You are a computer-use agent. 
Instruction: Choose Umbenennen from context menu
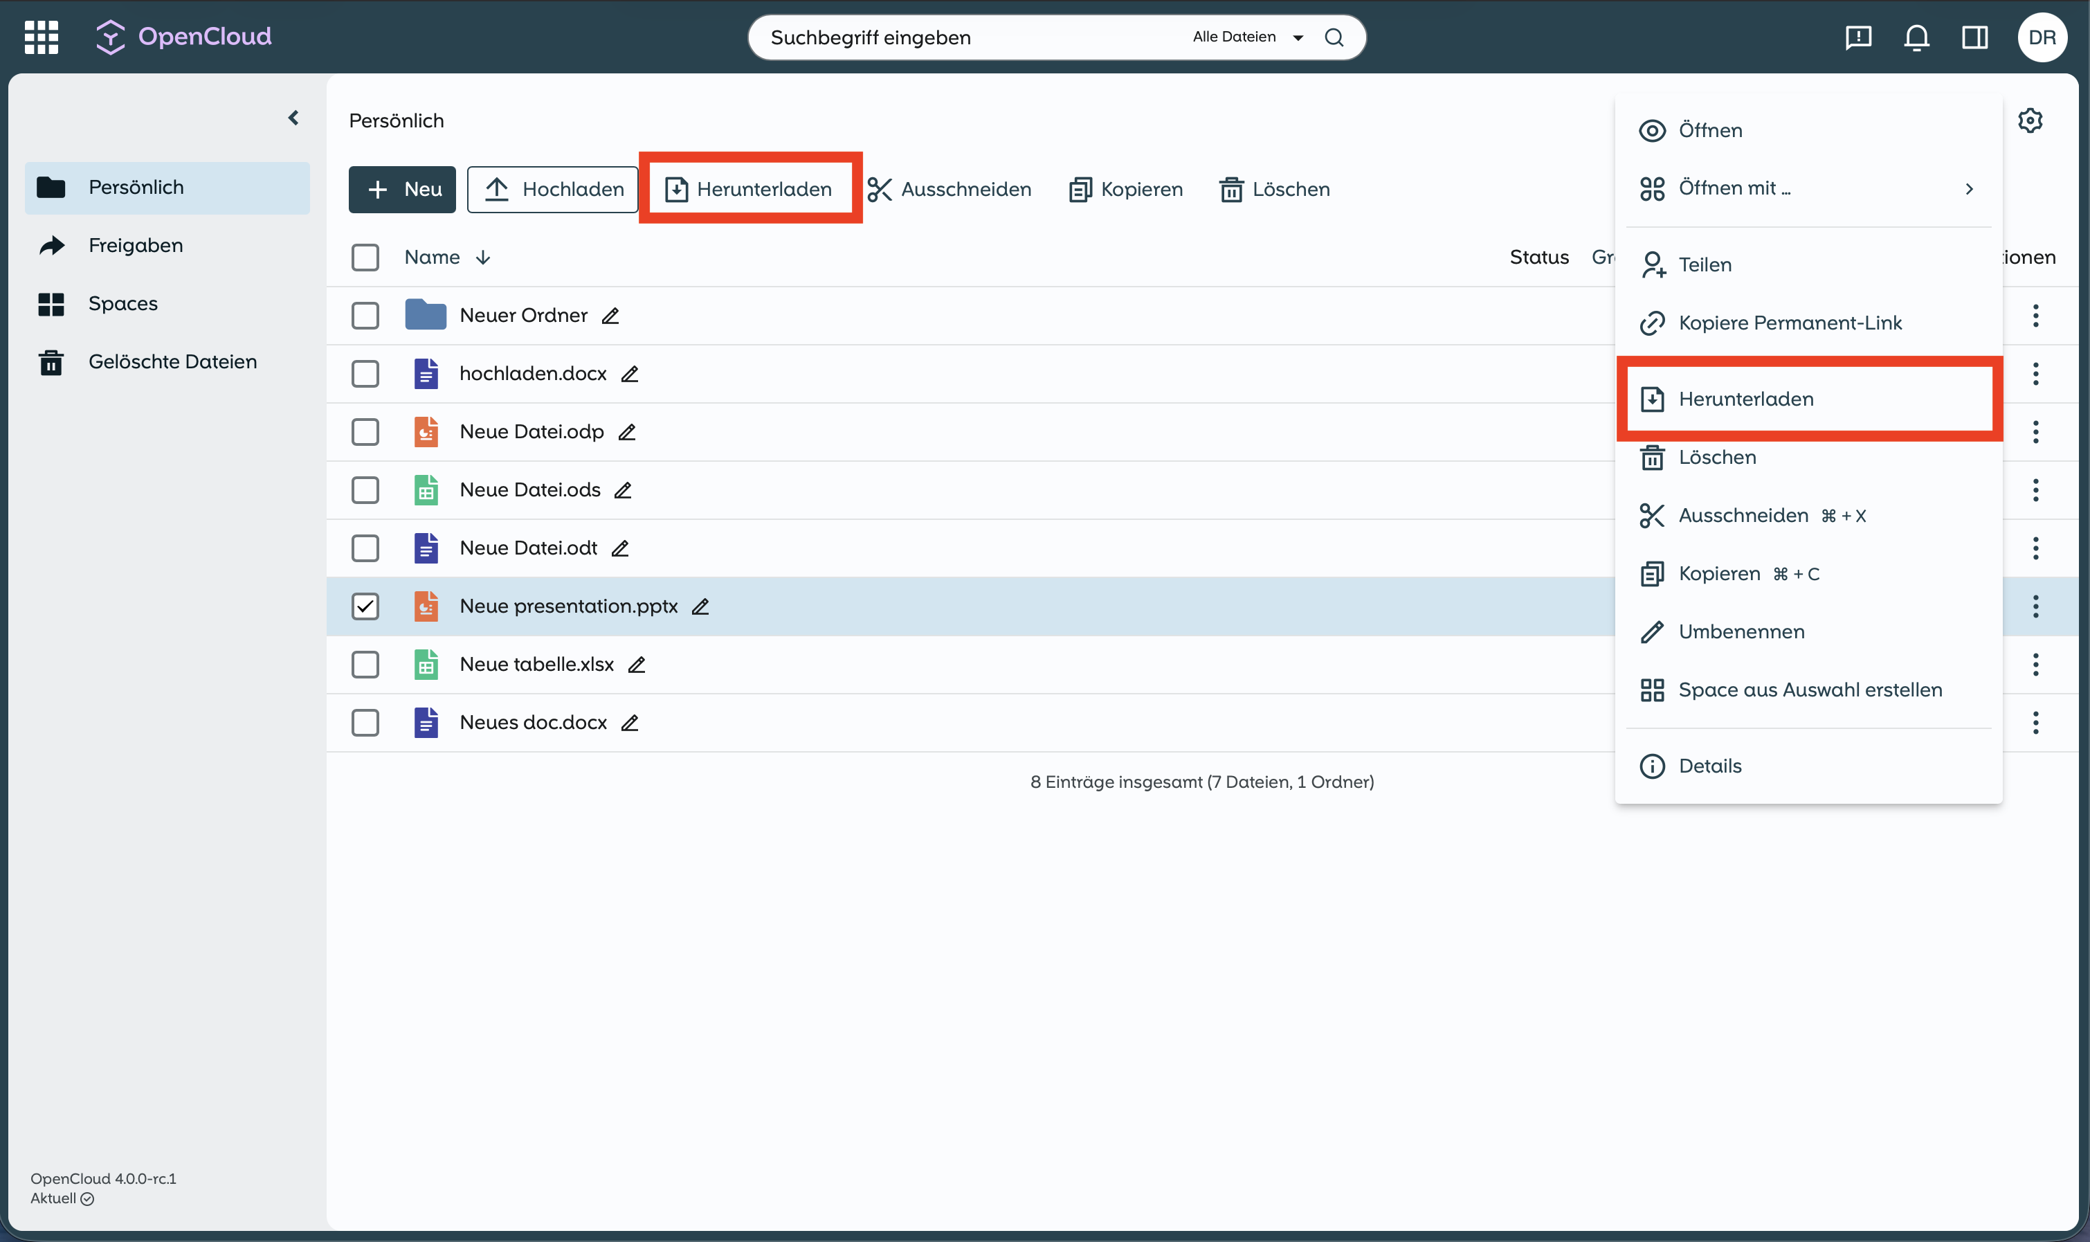1741,632
